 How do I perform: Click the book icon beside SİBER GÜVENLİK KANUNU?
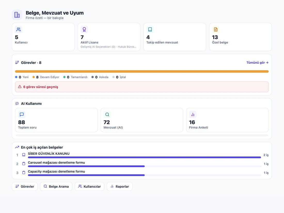point(24,155)
